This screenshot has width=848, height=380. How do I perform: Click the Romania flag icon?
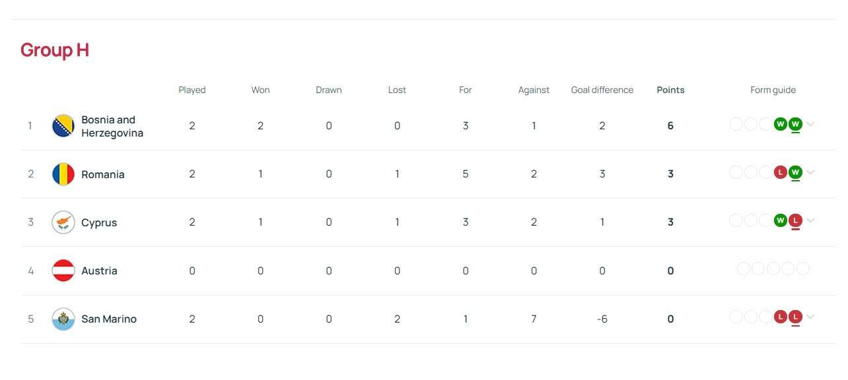(63, 174)
